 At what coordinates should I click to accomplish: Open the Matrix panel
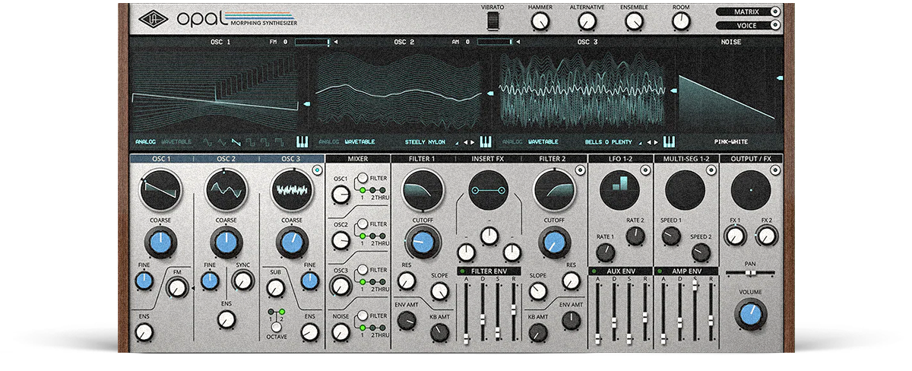pos(749,11)
